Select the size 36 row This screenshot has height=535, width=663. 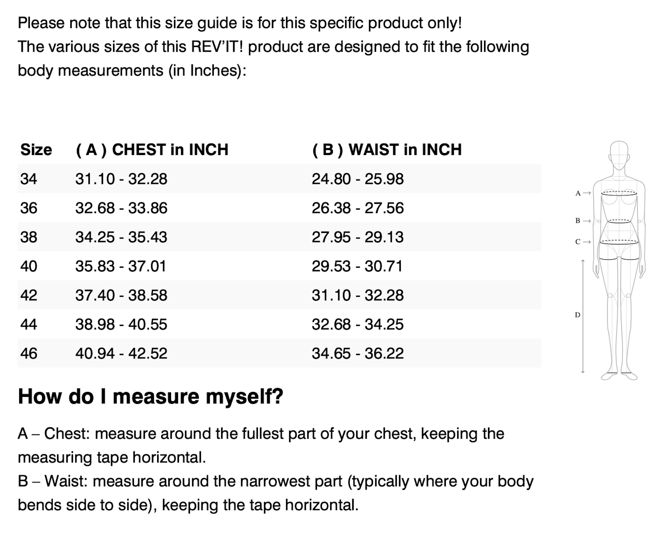tap(279, 208)
